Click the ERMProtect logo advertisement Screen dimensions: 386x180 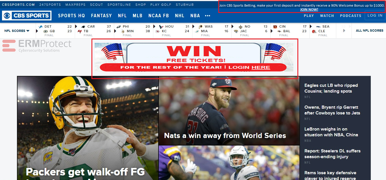pos(37,46)
